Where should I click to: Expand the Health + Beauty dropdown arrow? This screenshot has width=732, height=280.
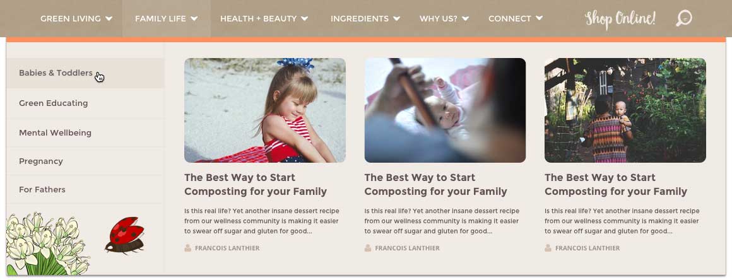coord(304,19)
